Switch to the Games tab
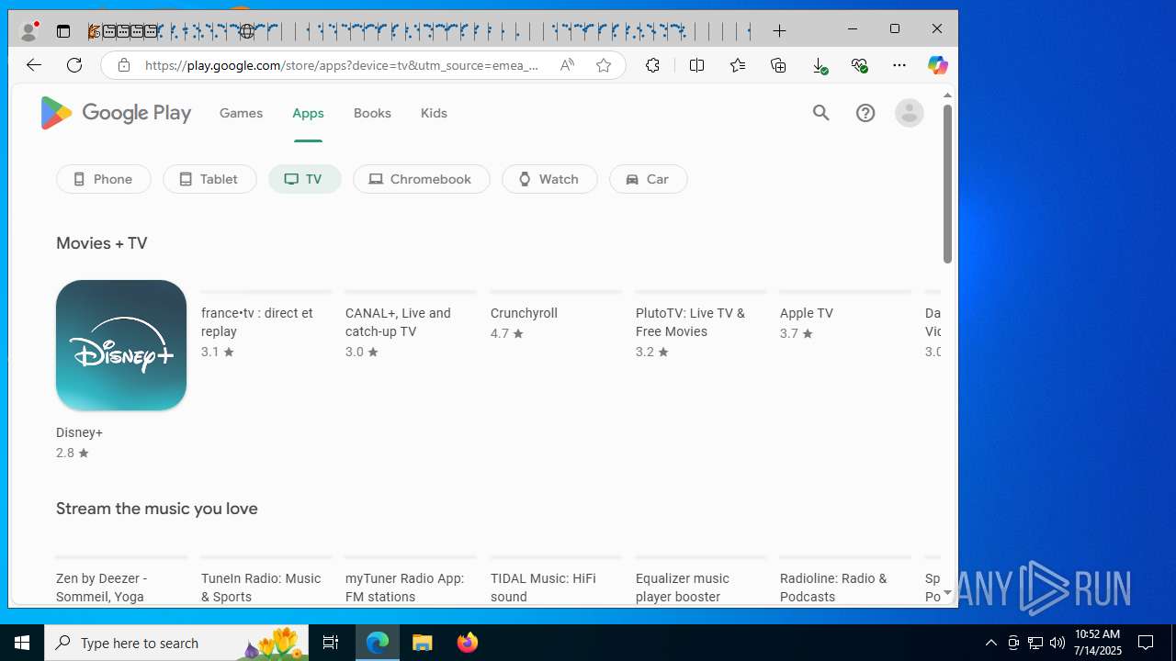The width and height of the screenshot is (1176, 661). coord(241,113)
